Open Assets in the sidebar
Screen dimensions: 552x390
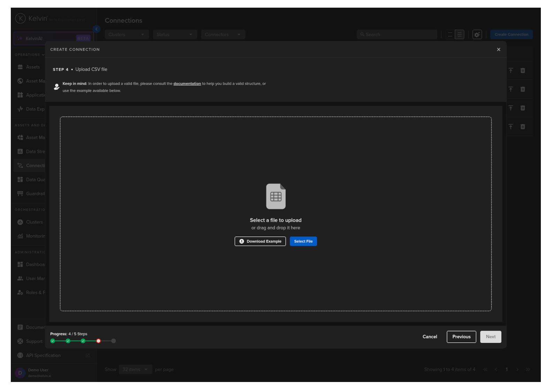click(33, 67)
